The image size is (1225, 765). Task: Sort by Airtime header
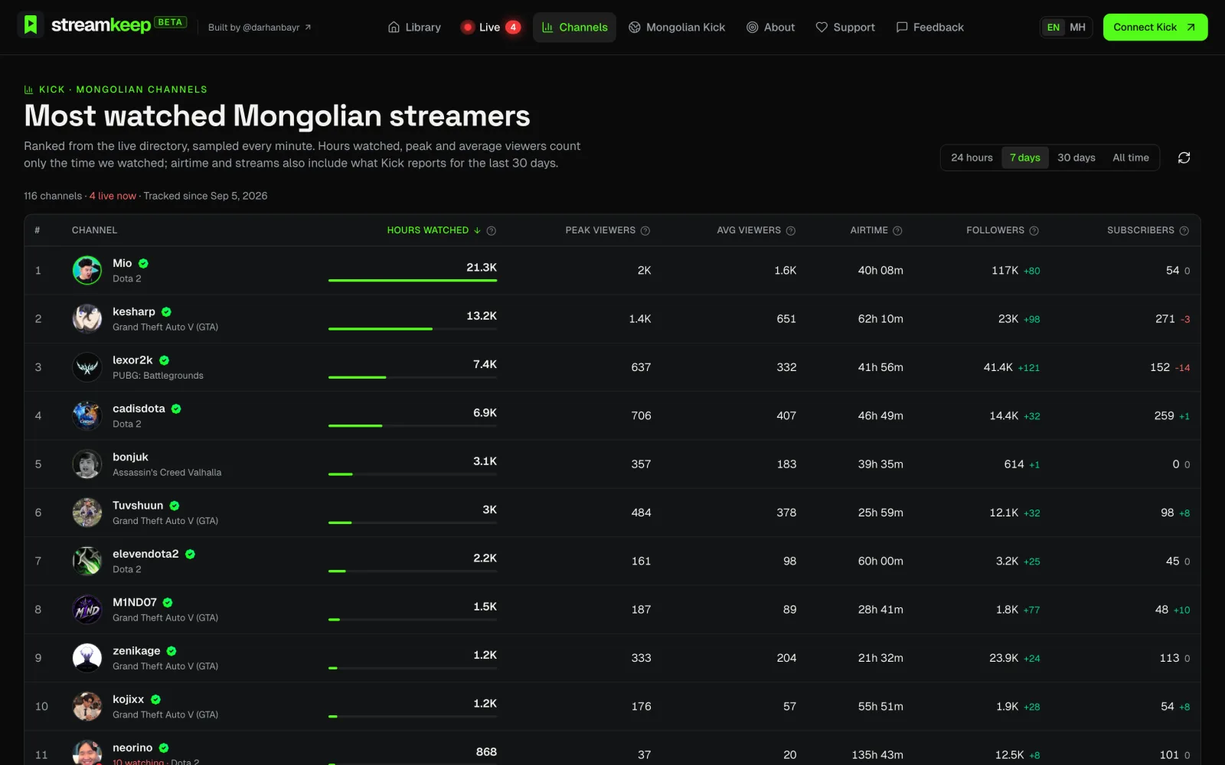[x=869, y=230]
